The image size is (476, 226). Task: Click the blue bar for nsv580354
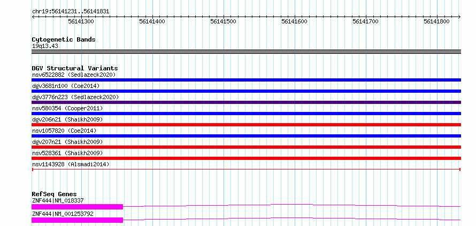(246, 114)
